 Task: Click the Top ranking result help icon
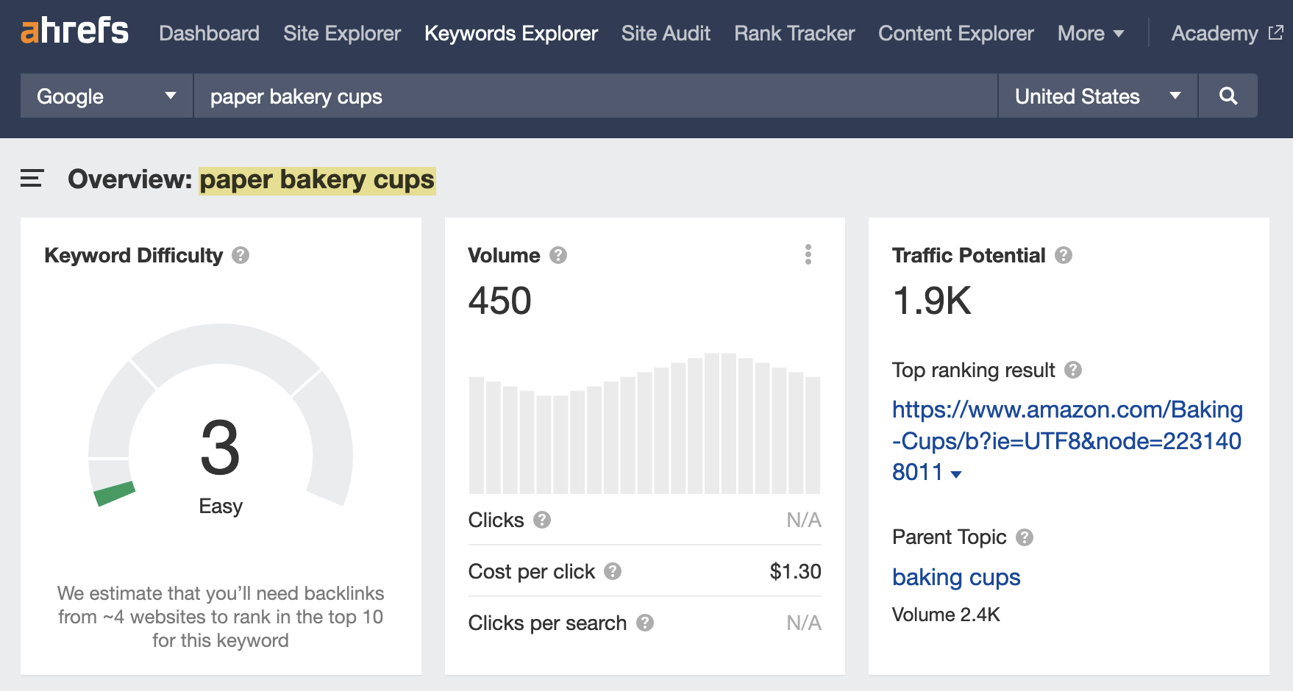[1073, 370]
